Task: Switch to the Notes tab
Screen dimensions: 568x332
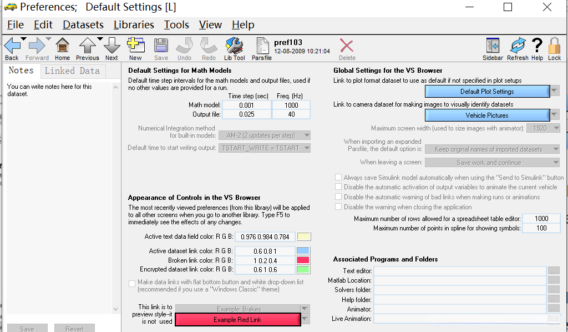Action: coord(21,71)
